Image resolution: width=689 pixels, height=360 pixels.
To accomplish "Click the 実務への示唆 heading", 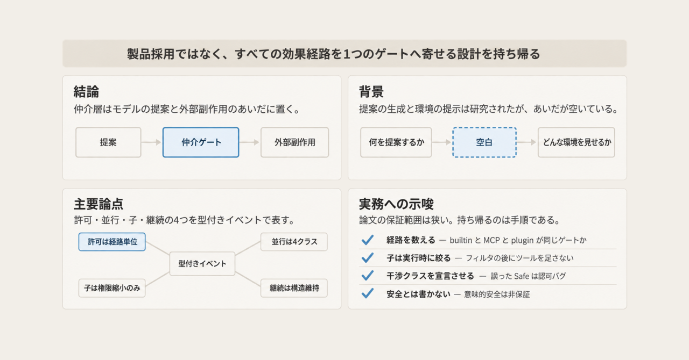I will 397,204.
